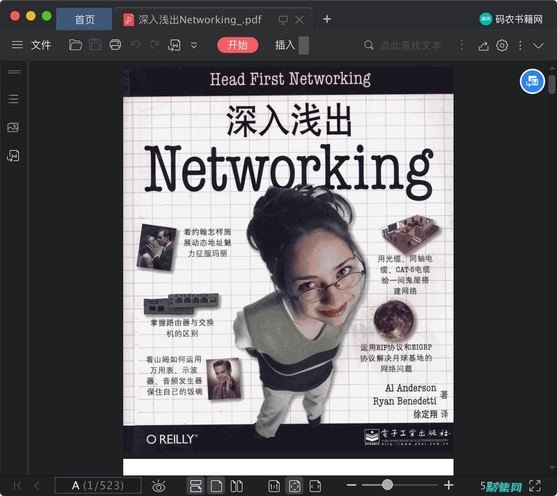Click the page number field showing 1/523
The height and width of the screenshot is (496, 557).
pos(98,485)
